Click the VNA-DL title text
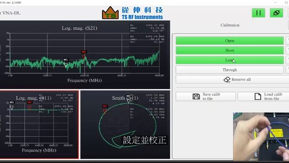 tap(10, 13)
